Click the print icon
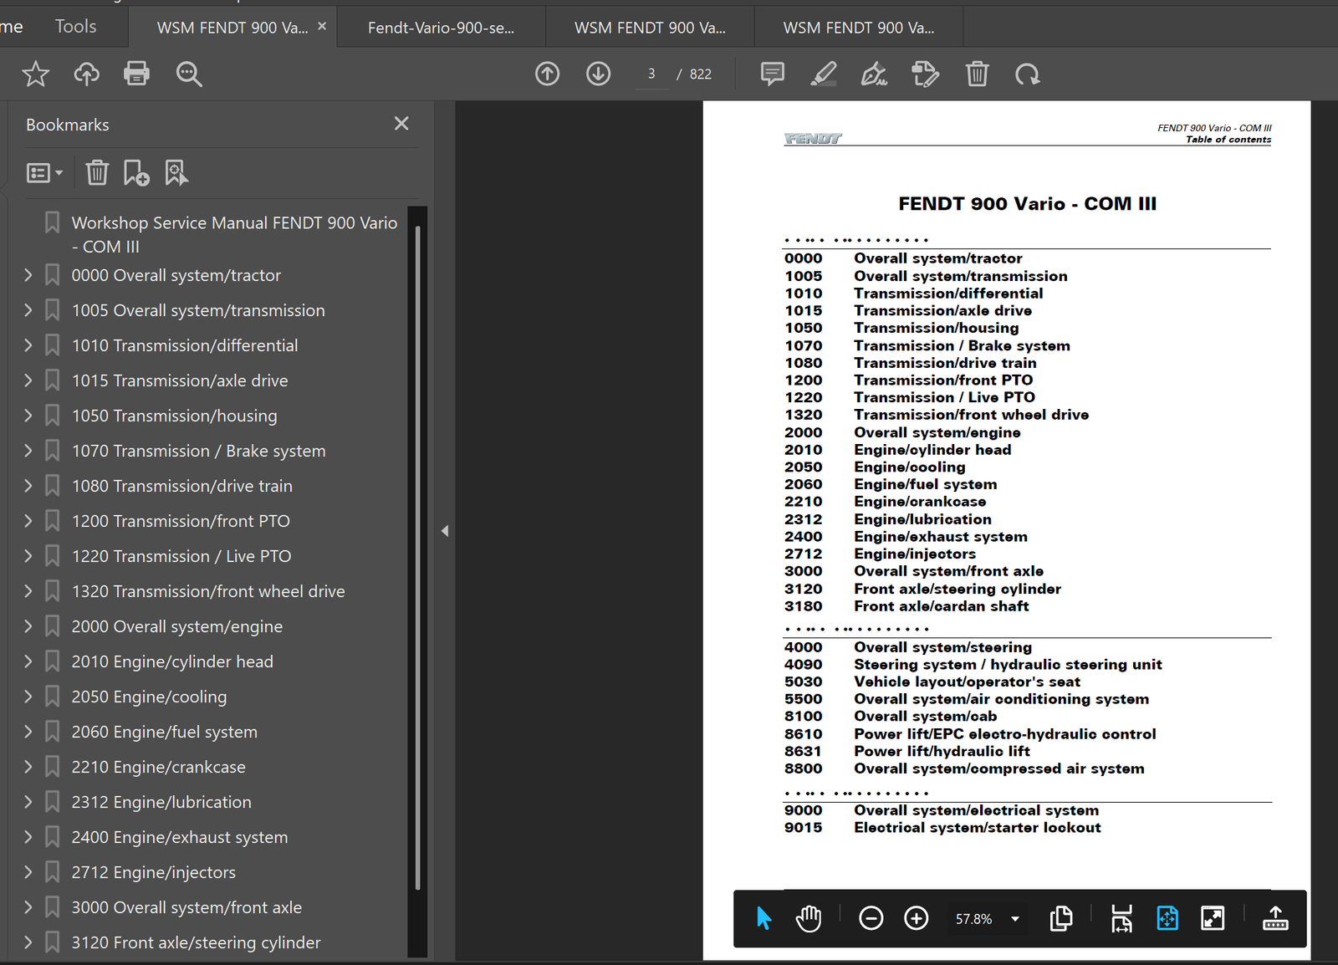 (x=136, y=74)
